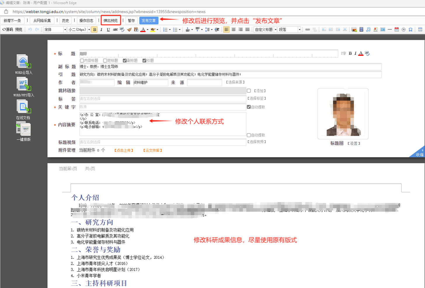Apply underline formatting from toolbar
Image resolution: width=425 pixels, height=288 pixels.
108,29
